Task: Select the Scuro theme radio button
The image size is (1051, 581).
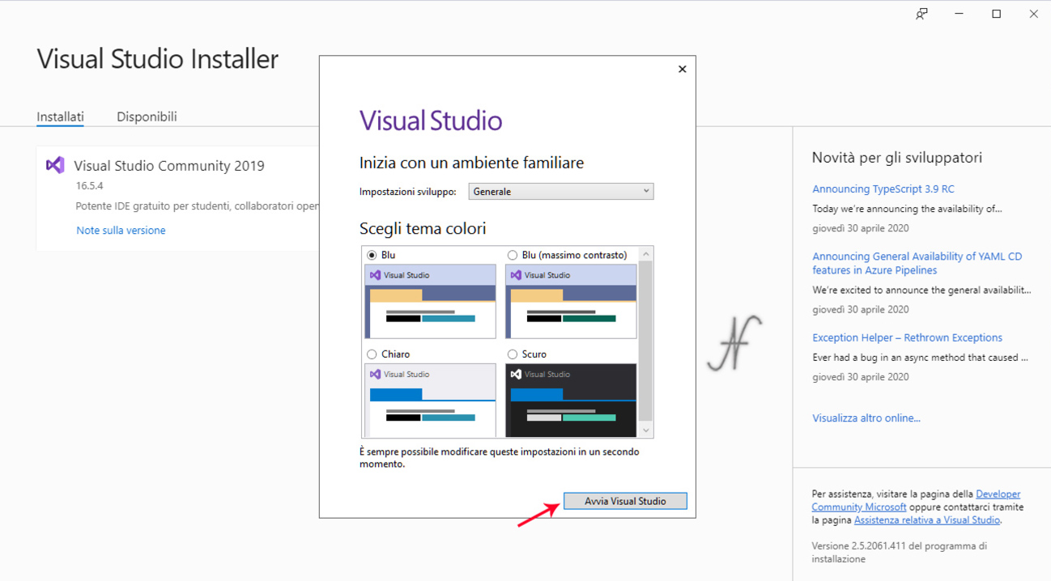Action: (x=512, y=354)
